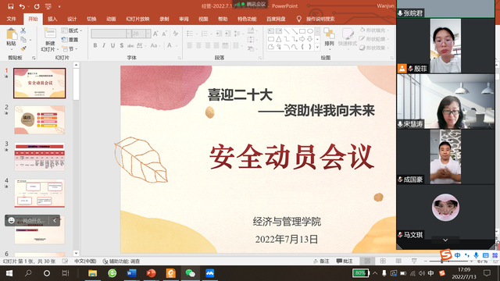
Task: Toggle Bold formatting button
Action: 95,45
